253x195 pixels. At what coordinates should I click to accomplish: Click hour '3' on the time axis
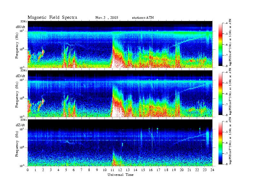coord(51,170)
